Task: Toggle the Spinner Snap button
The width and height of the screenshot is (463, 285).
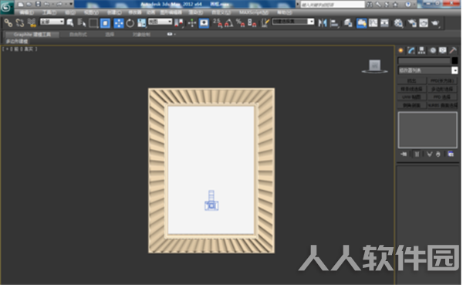Action: click(252, 22)
